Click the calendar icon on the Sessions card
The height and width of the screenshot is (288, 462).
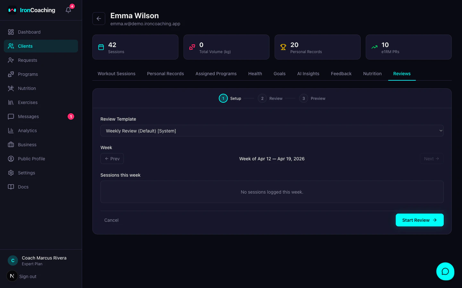tap(101, 47)
